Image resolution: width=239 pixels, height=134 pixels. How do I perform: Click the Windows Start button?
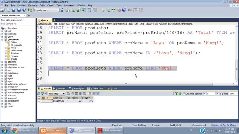4,131
